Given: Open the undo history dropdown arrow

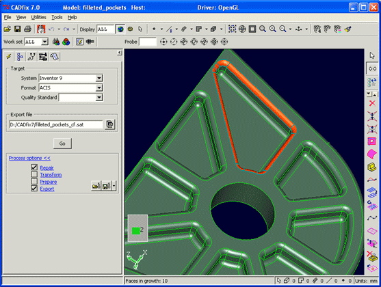Looking at the screenshot, I should tap(59, 29).
